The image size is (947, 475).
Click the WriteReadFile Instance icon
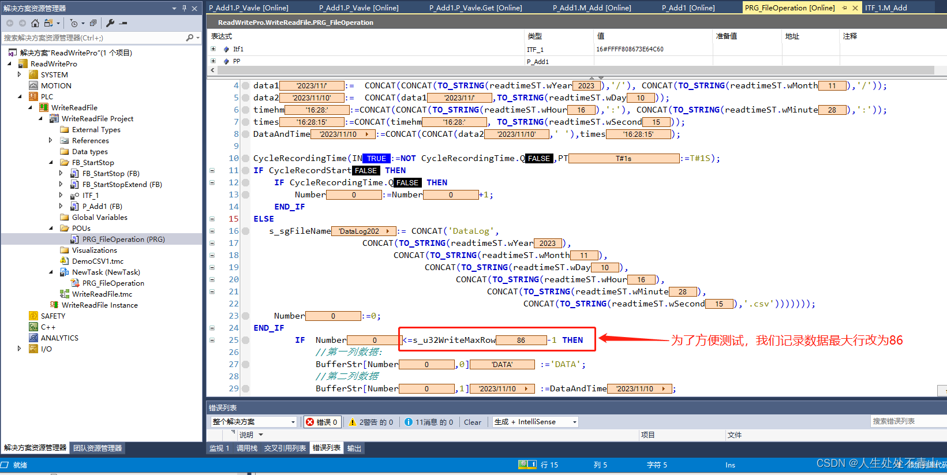[x=54, y=305]
